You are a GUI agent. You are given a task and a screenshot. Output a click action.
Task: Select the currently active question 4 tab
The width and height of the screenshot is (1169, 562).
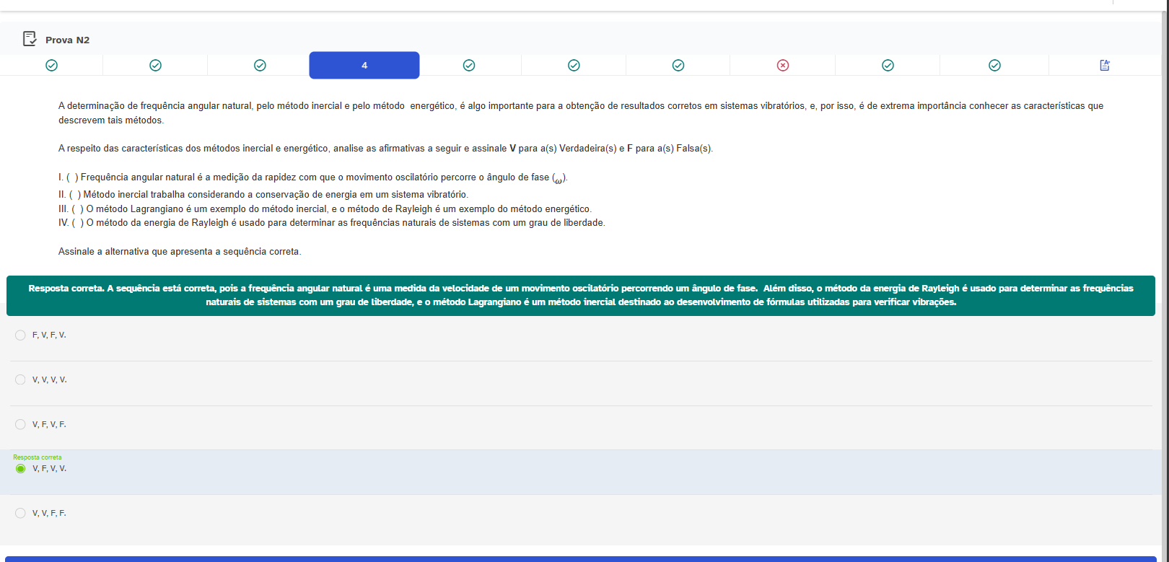(364, 66)
